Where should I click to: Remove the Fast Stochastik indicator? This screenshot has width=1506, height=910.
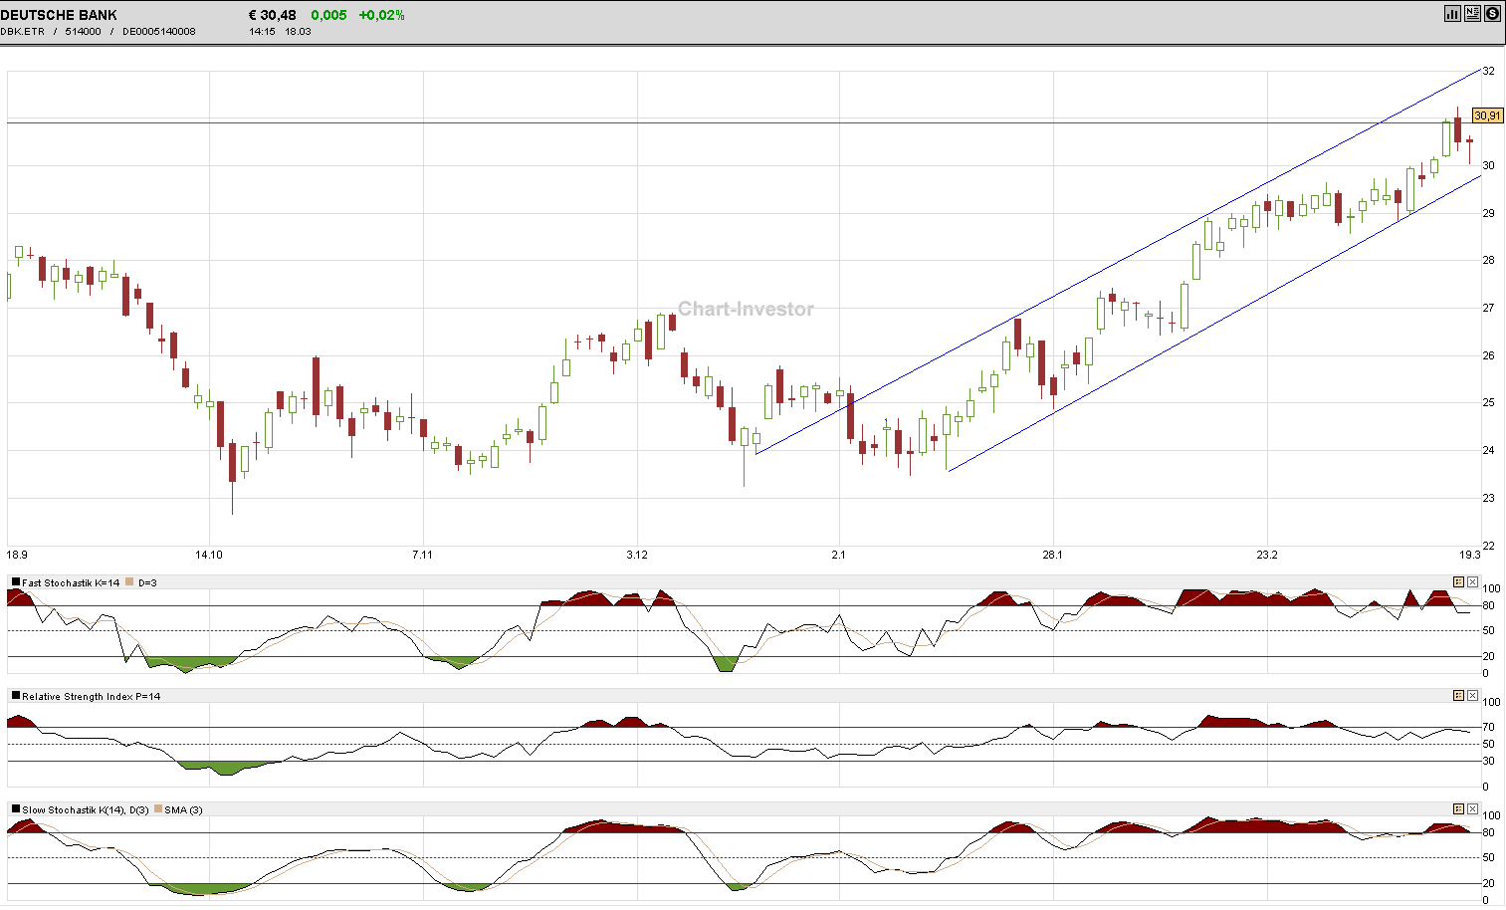click(x=1473, y=581)
